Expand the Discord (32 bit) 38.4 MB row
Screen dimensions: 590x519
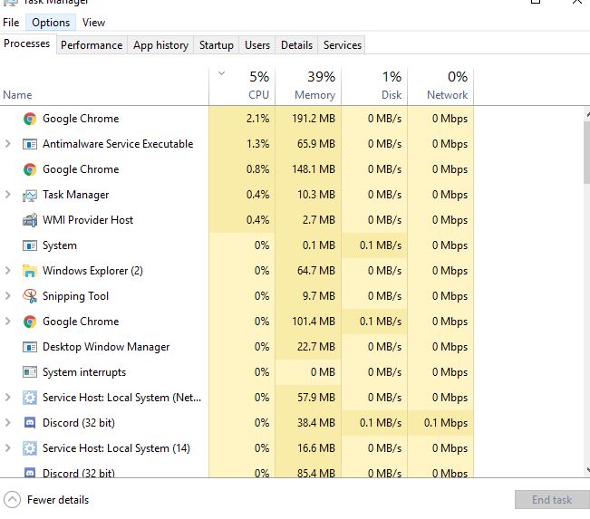pos(7,423)
